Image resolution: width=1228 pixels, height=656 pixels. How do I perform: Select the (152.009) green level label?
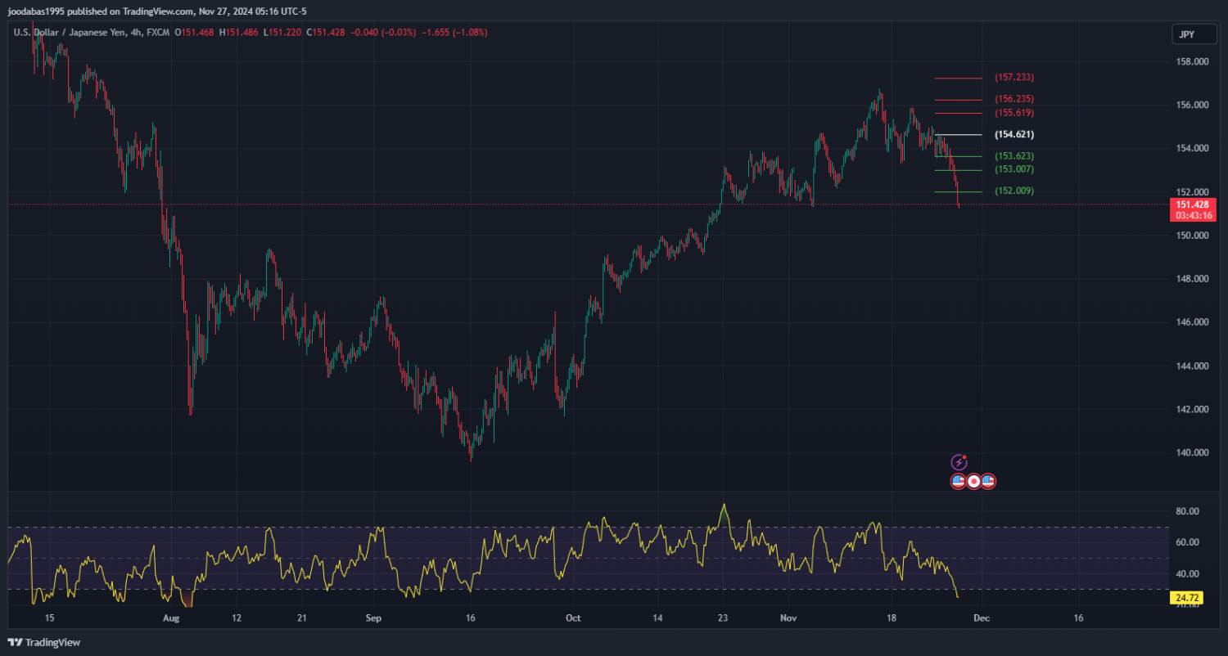click(1014, 191)
